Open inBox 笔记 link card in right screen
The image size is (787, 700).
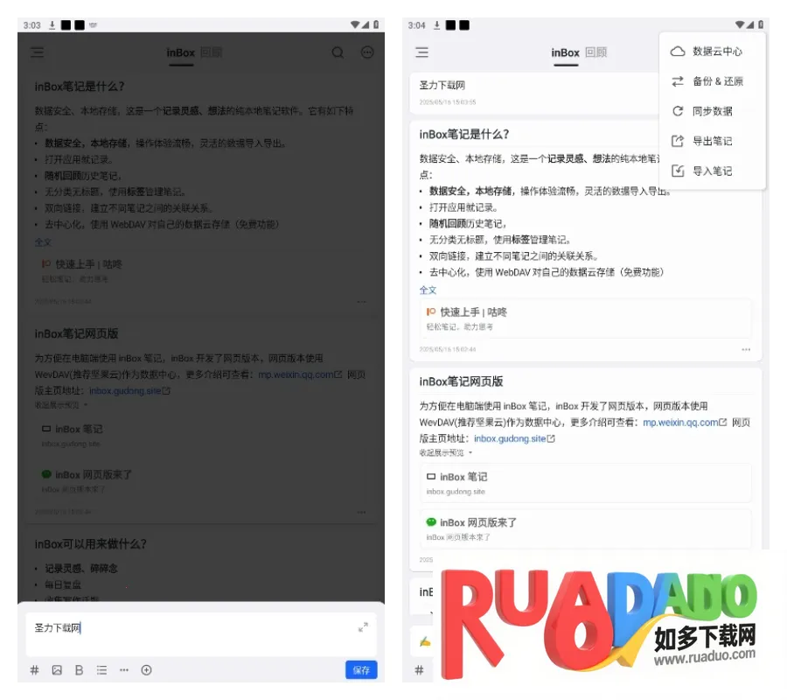click(586, 483)
